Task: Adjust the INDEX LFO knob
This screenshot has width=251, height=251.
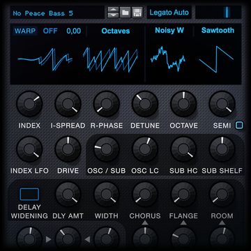Action: click(x=29, y=149)
